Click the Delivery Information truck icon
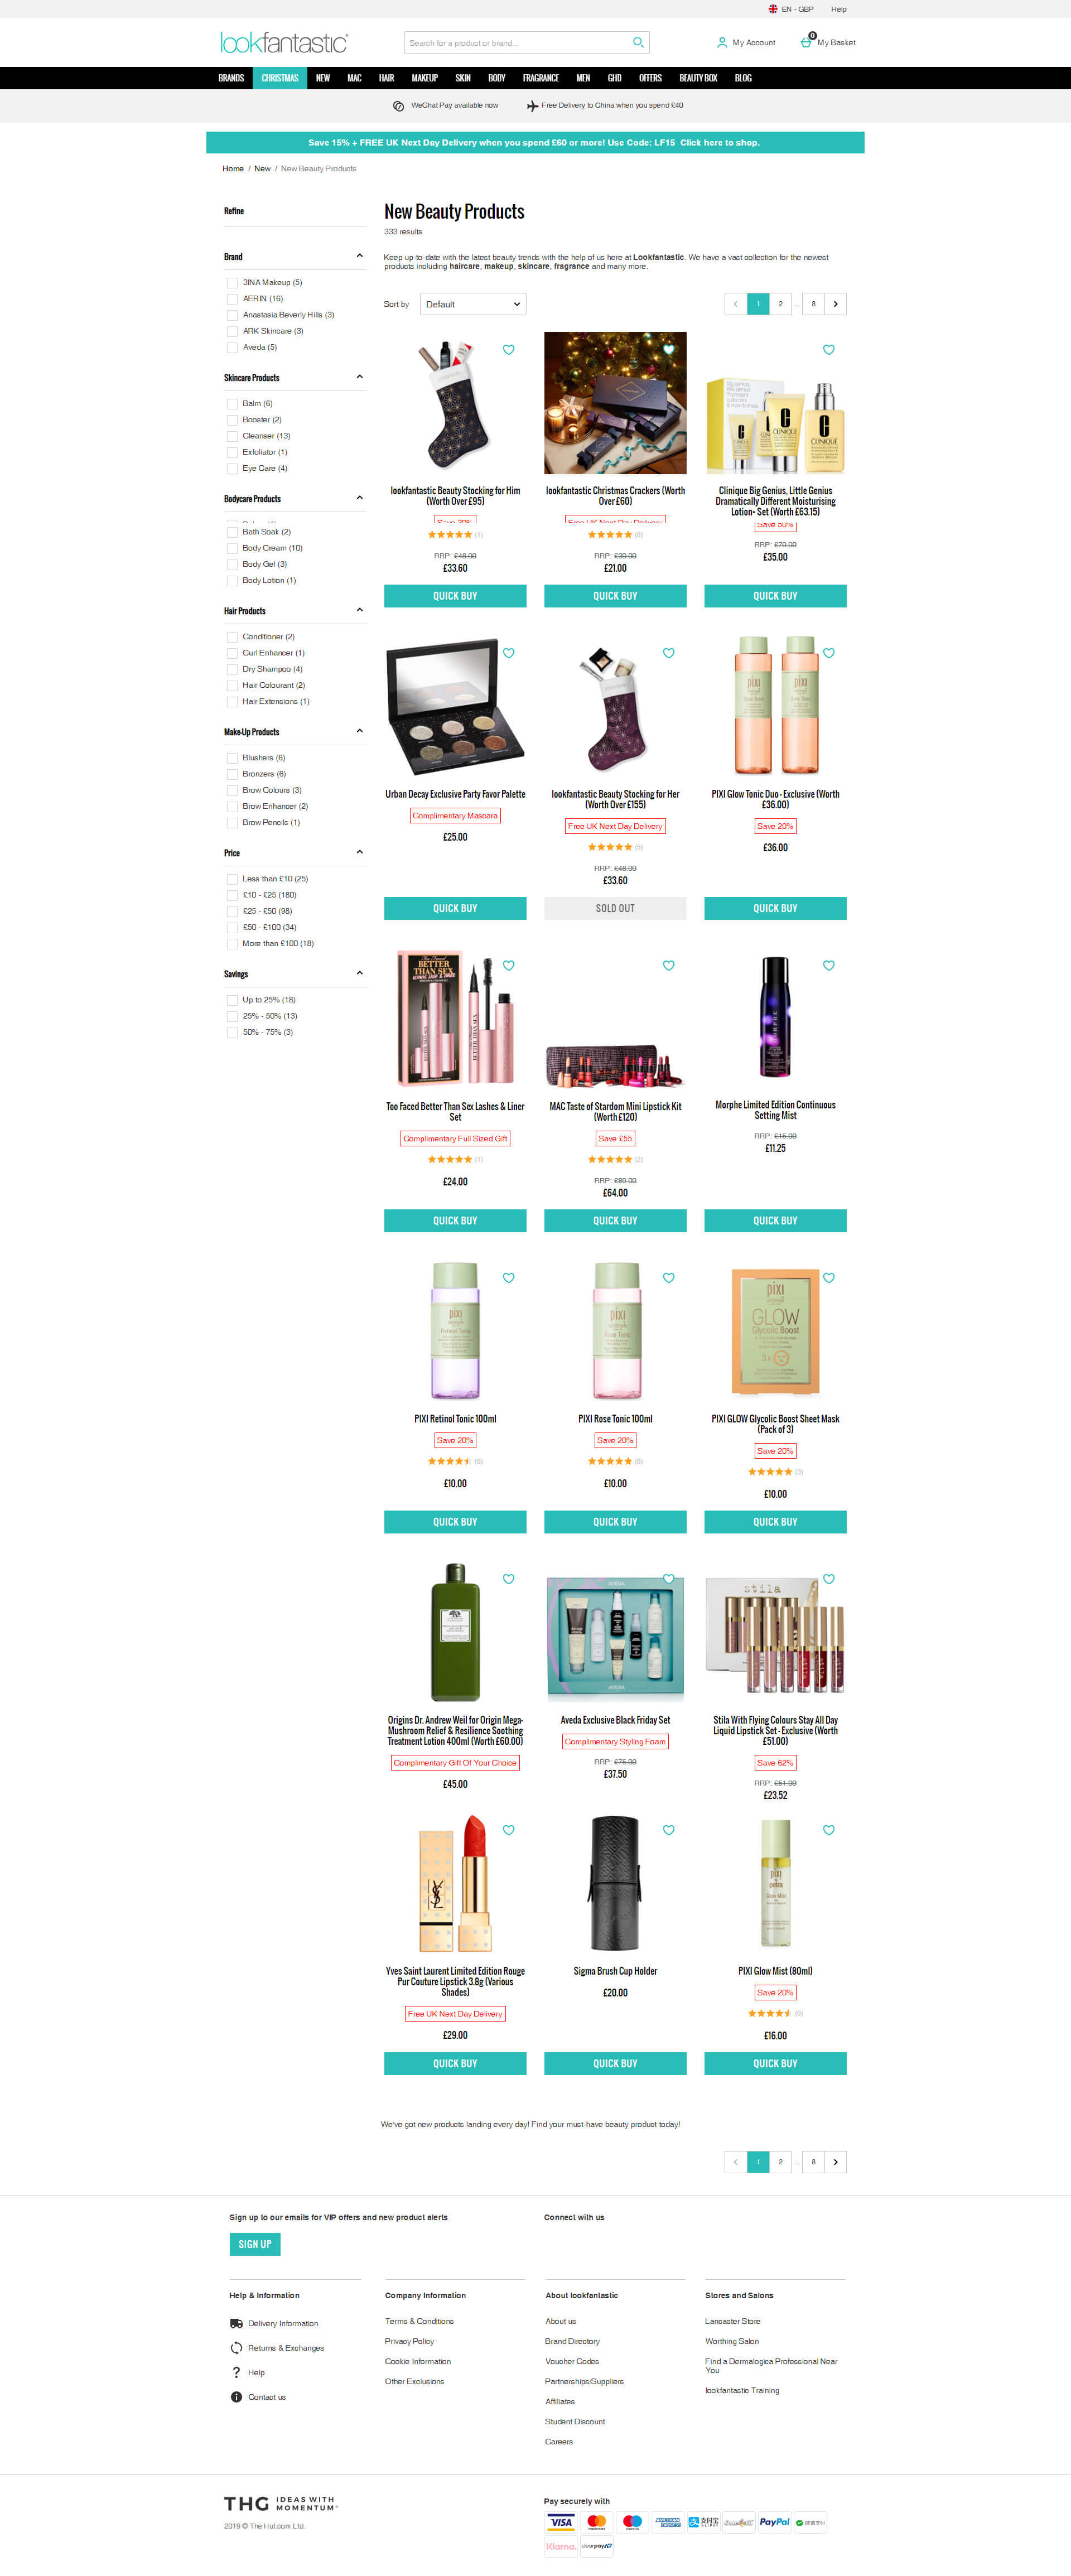The height and width of the screenshot is (2576, 1071). (236, 2323)
